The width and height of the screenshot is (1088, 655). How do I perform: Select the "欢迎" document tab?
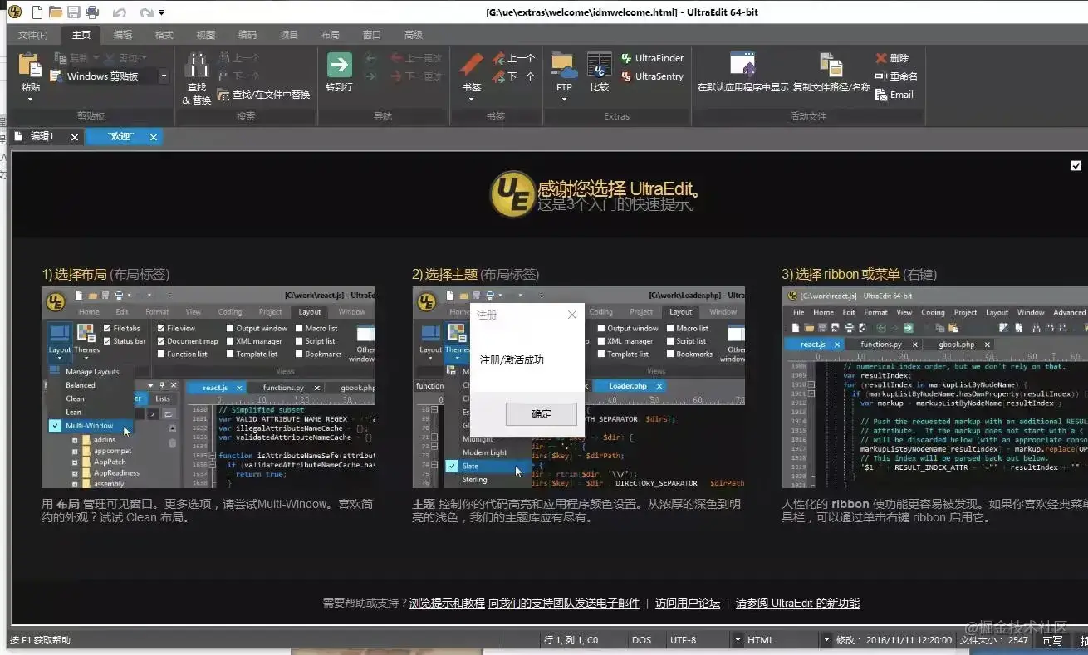121,137
